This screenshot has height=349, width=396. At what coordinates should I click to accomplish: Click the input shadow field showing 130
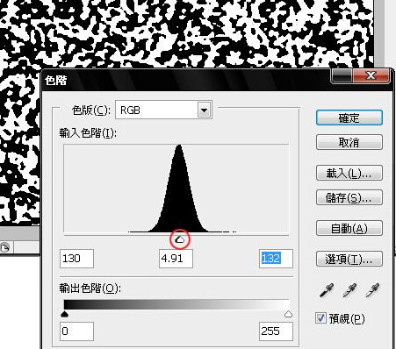point(76,259)
